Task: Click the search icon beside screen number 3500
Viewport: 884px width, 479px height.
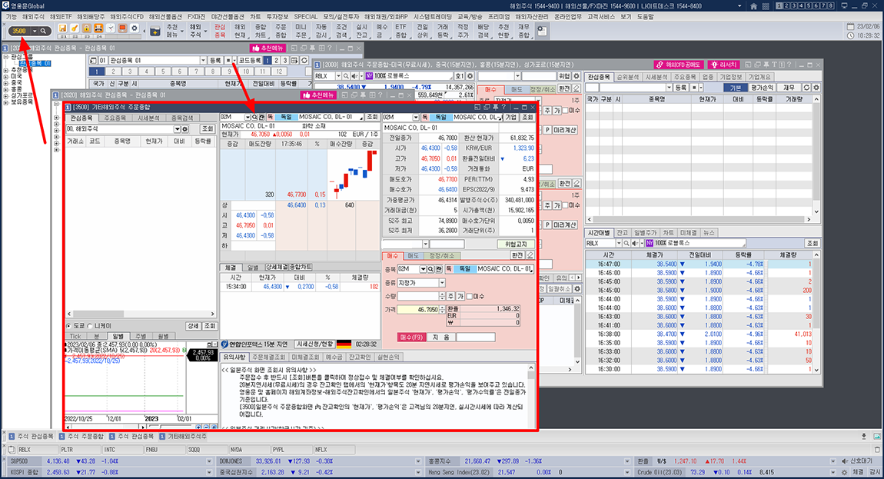Action: tap(43, 31)
